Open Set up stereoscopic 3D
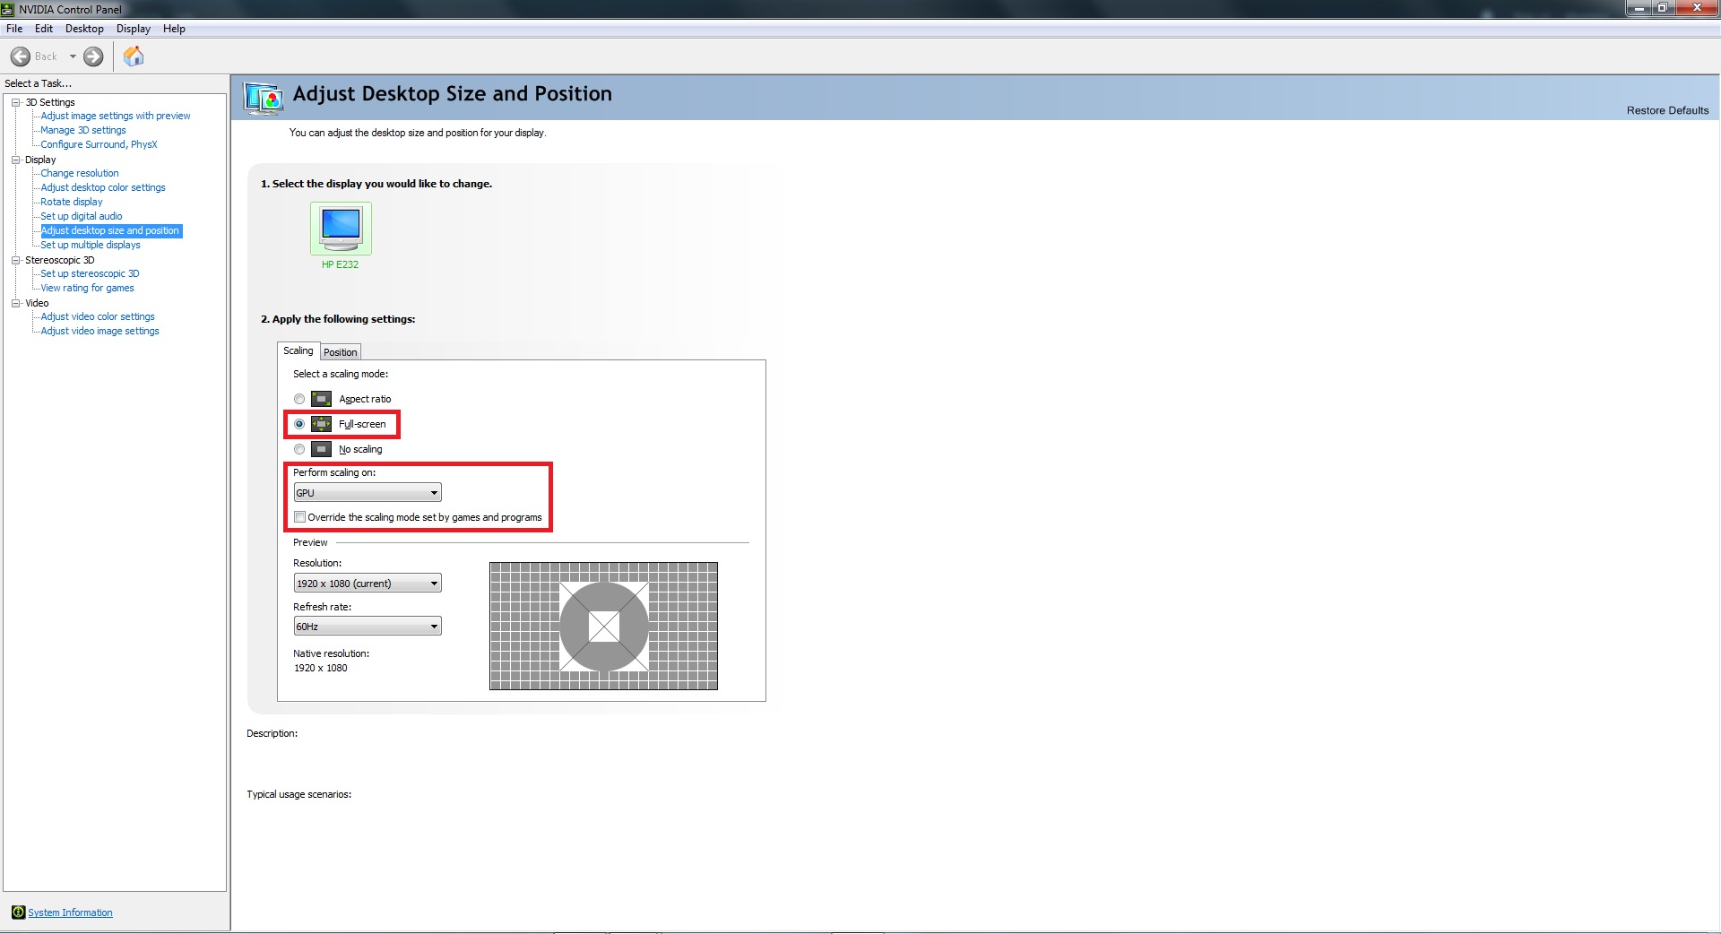The width and height of the screenshot is (1721, 934). tap(90, 273)
